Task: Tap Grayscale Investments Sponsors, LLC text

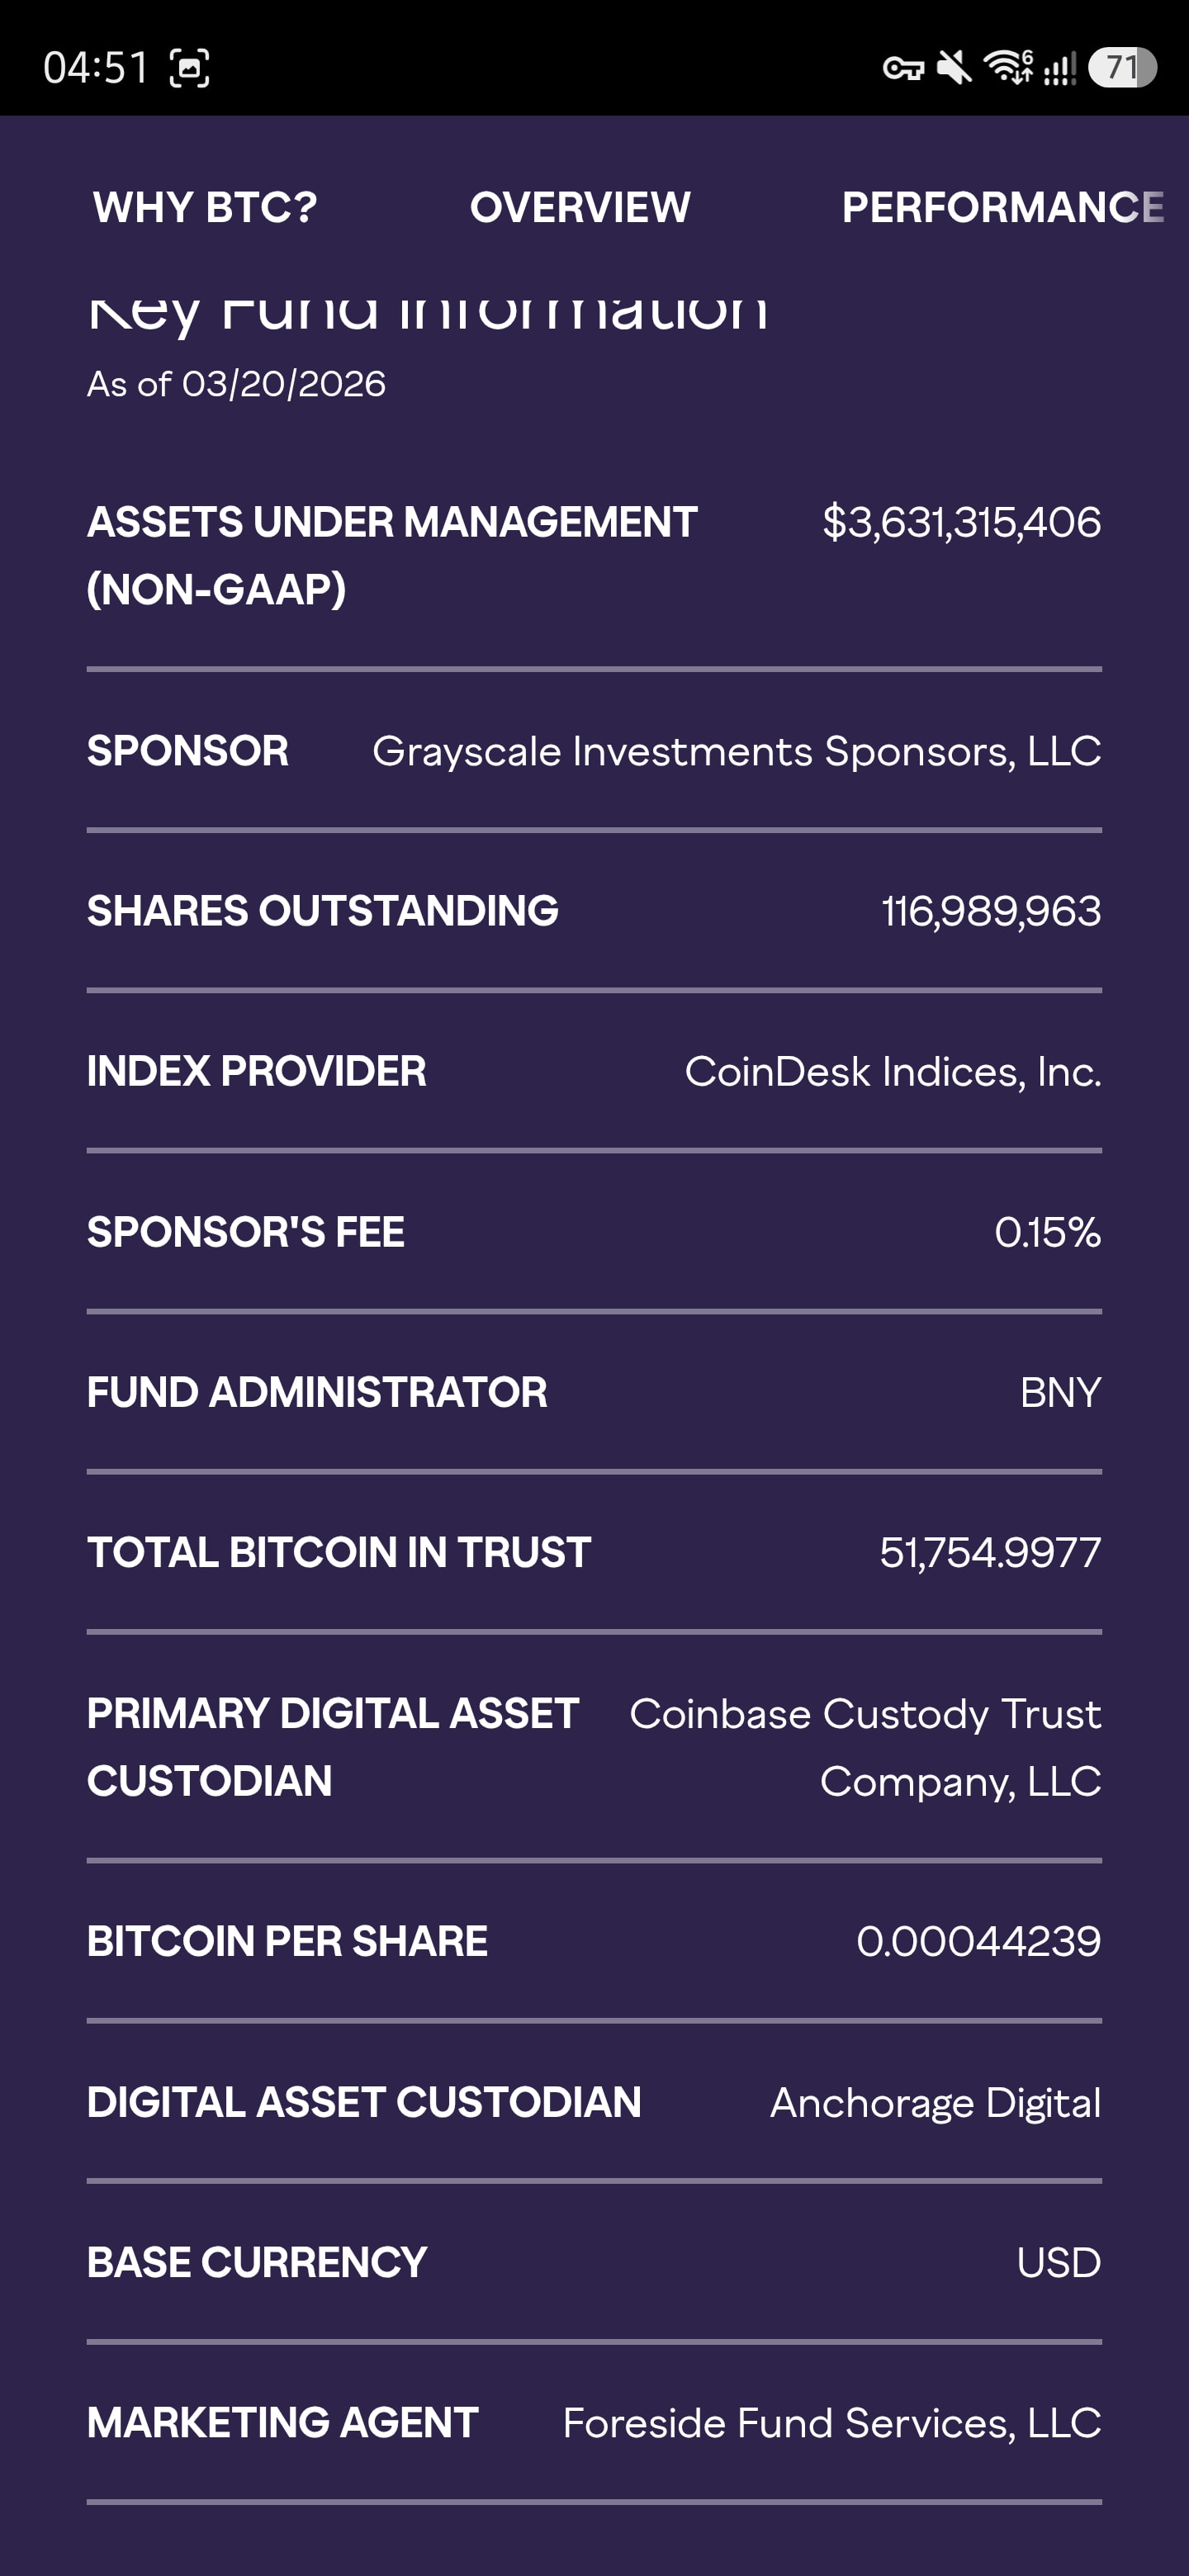Action: click(736, 751)
